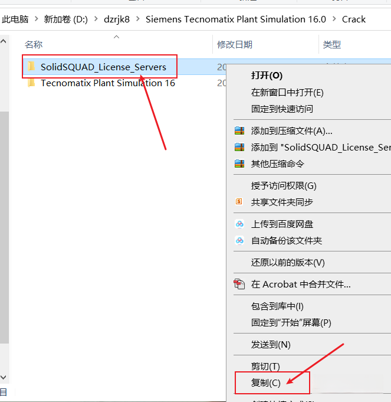The width and height of the screenshot is (391, 402).
Task: Choose 固定到"开始"屏幕(P)
Action: (291, 323)
